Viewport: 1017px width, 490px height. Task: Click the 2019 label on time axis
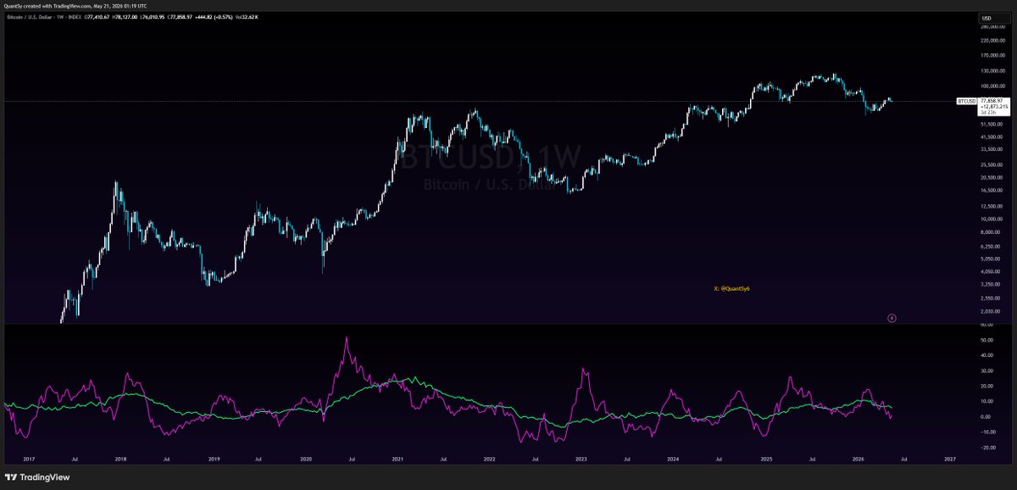coord(214,458)
